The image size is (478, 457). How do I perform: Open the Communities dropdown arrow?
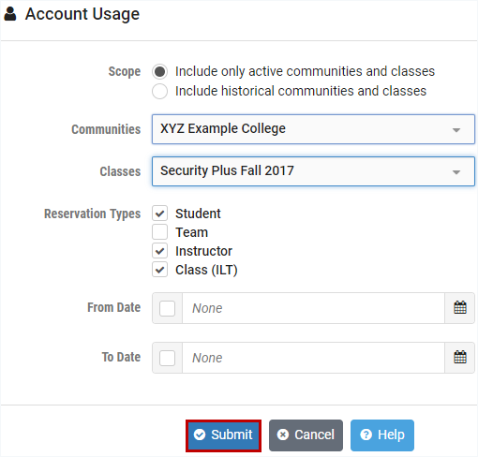(x=456, y=130)
